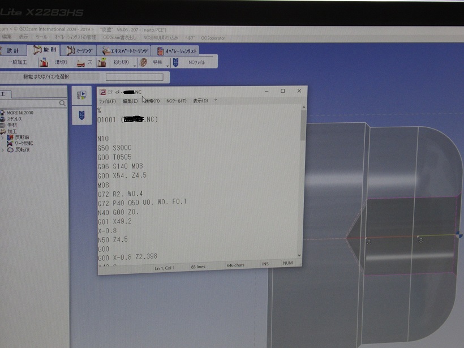Select the ねじ切り label in toolbar

[x=121, y=62]
